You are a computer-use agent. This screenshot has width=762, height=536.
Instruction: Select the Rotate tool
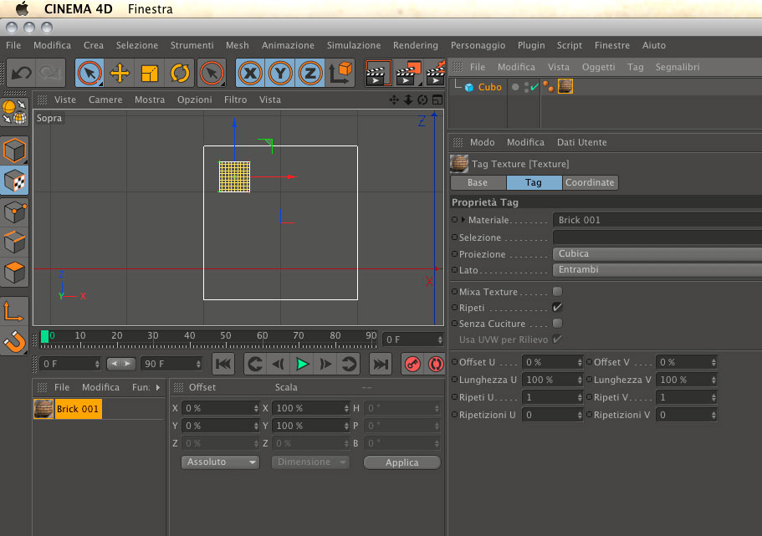coord(180,74)
